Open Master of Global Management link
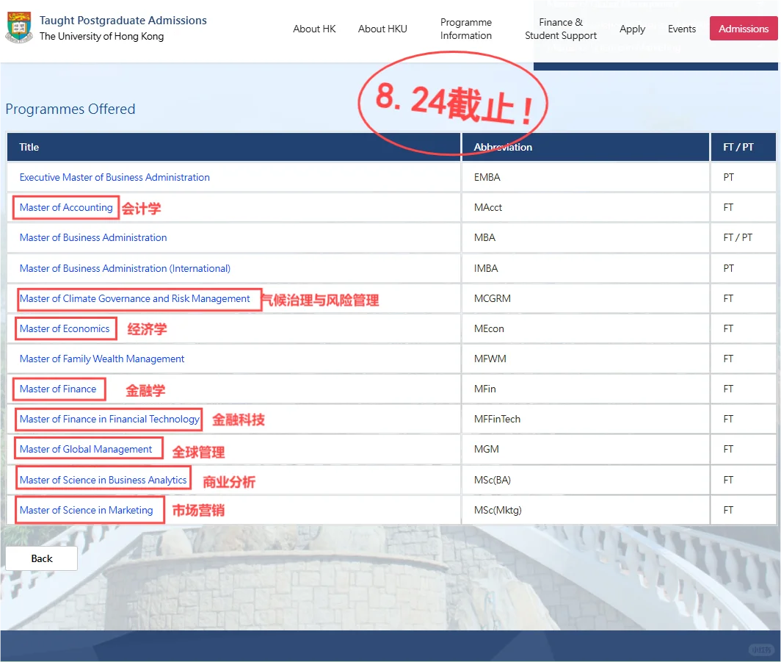 [x=86, y=449]
